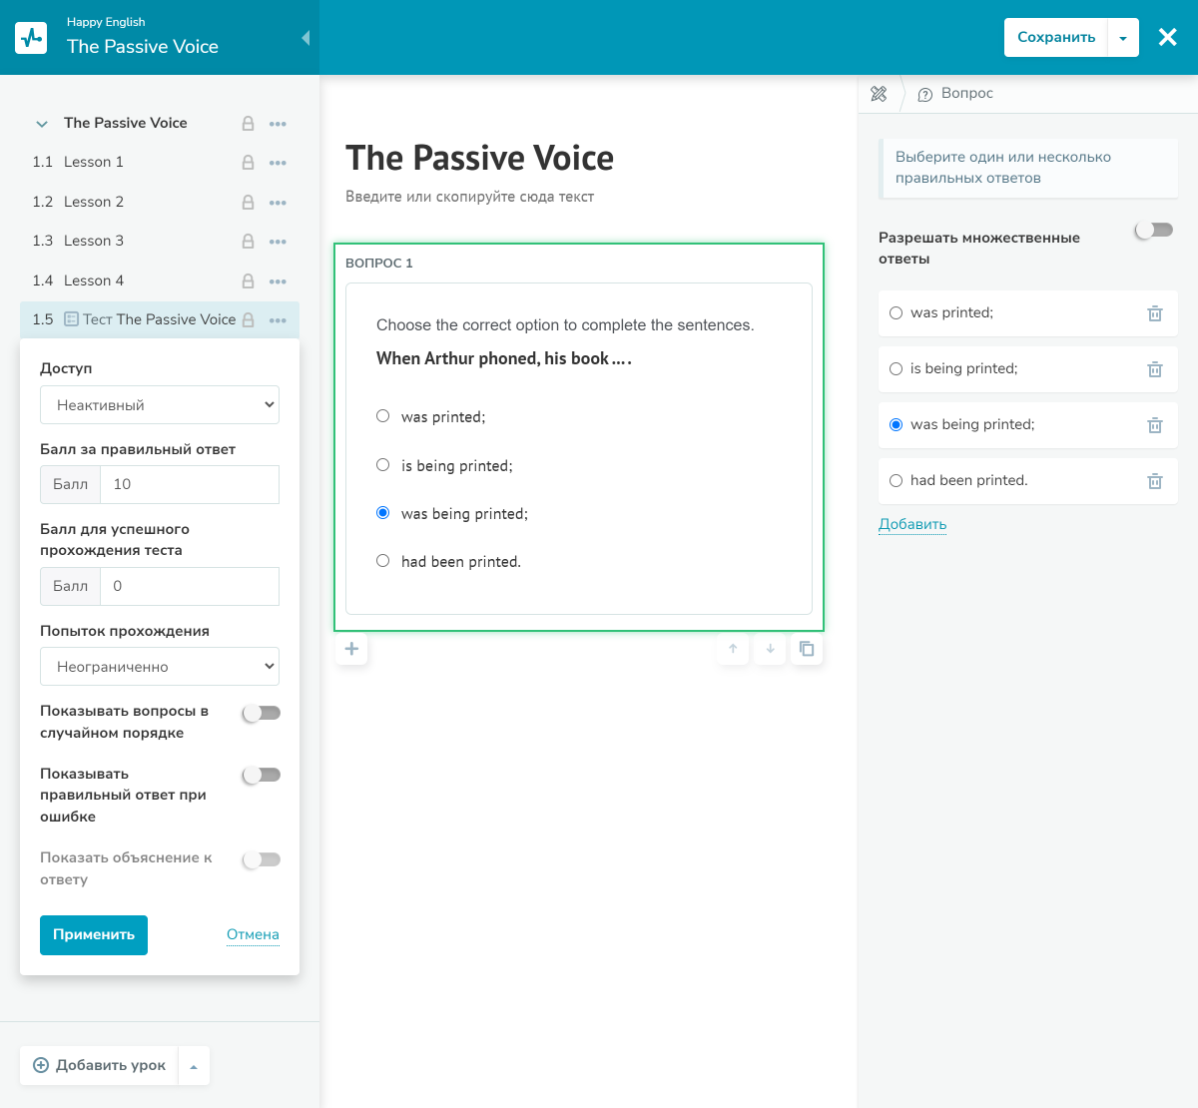Open the save options dropdown arrow
1198x1108 pixels.
coord(1123,38)
